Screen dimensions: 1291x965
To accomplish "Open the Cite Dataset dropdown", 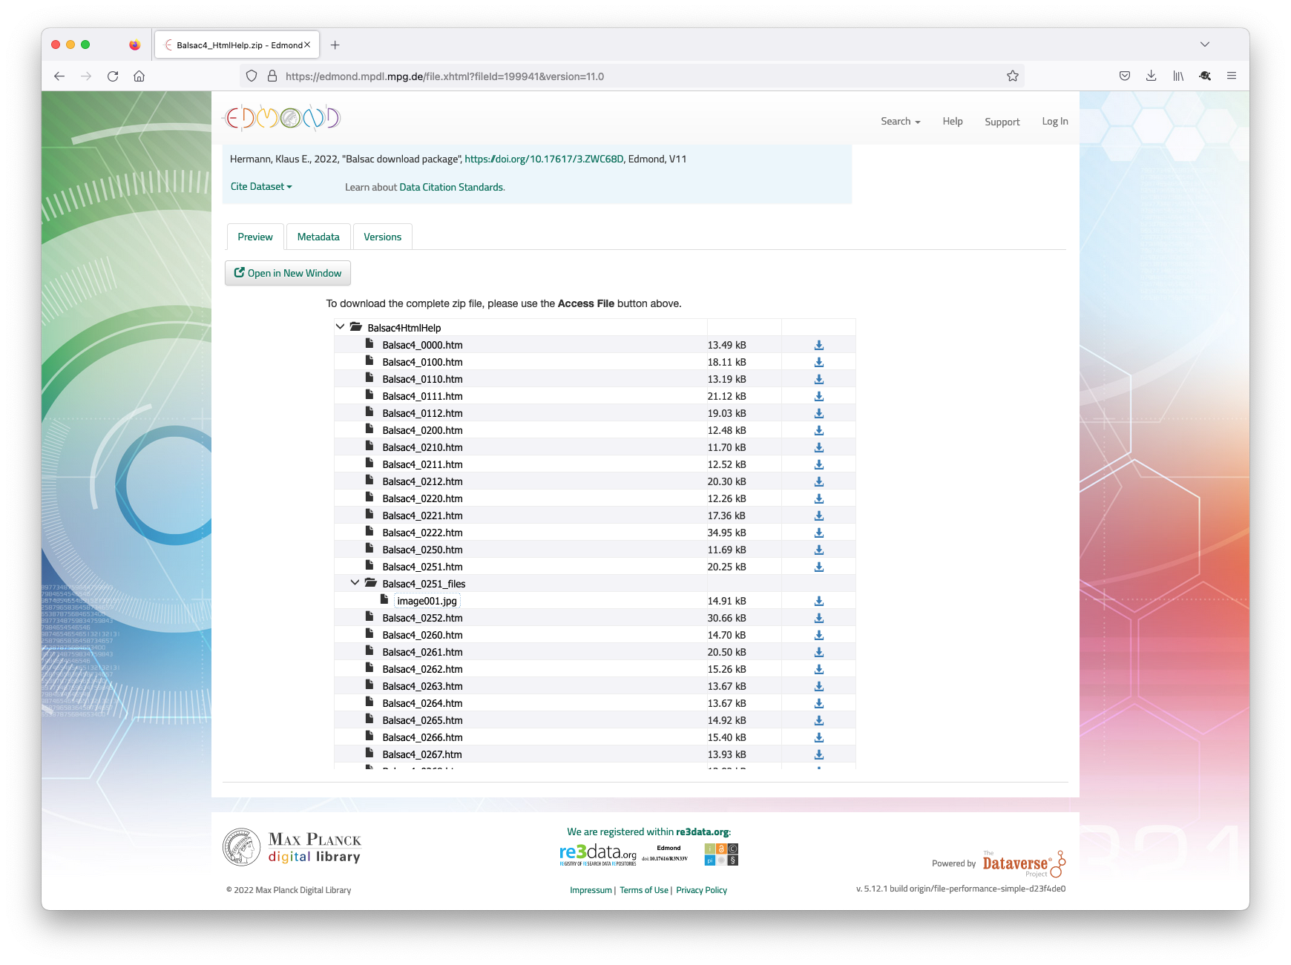I will pos(260,186).
